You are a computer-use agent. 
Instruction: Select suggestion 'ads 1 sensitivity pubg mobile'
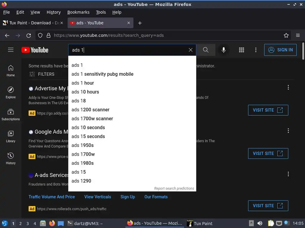[132, 74]
